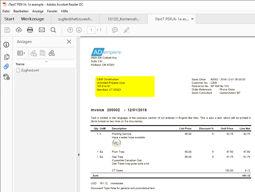Click 'Sales Order' label in header
Image resolution: width=255 pixels, height=192 pixels.
(199, 79)
